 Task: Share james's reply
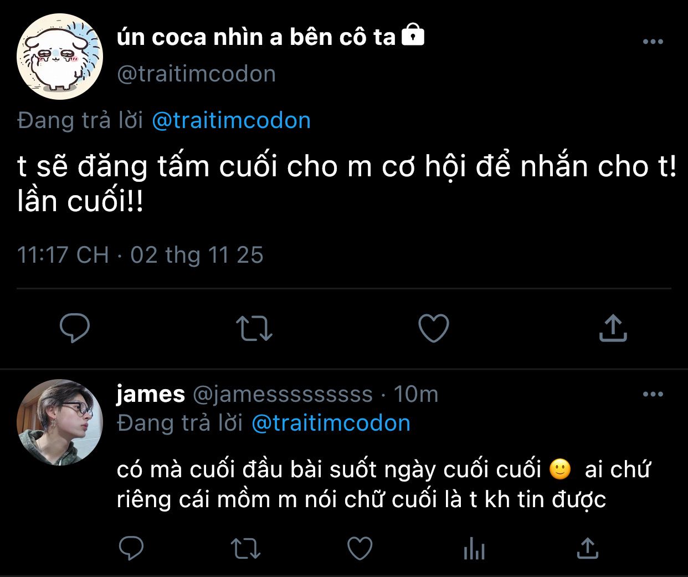pyautogui.click(x=588, y=549)
